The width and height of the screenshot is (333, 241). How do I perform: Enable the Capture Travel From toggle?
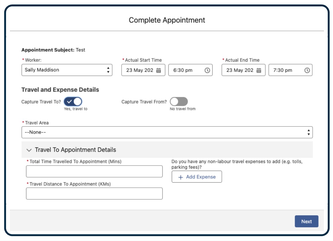pyautogui.click(x=179, y=102)
